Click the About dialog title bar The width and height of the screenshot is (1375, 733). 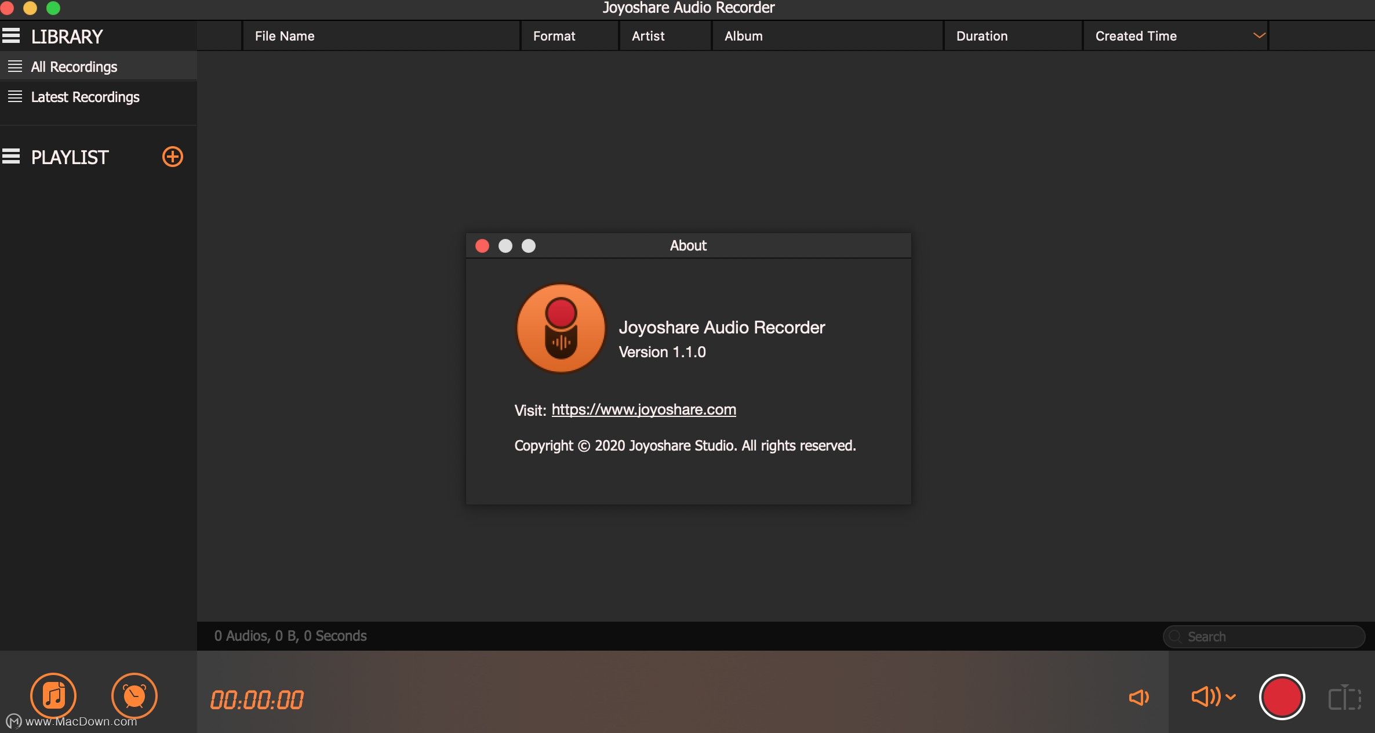coord(689,246)
